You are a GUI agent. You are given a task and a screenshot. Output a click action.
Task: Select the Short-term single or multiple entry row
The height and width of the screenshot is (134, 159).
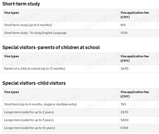[80, 104]
